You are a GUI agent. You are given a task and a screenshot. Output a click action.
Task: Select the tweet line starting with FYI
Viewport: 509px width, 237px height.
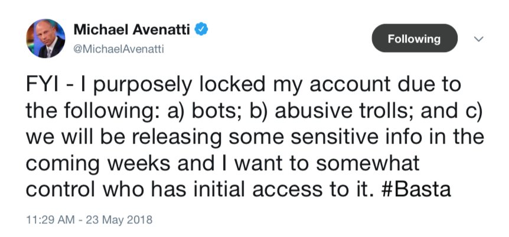243,86
